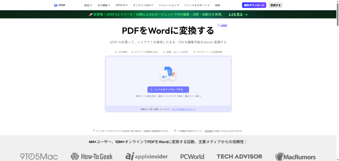The height and width of the screenshot is (161, 339).
Task: Click the UPDF AIを使って subtitle text
Action: tap(168, 42)
